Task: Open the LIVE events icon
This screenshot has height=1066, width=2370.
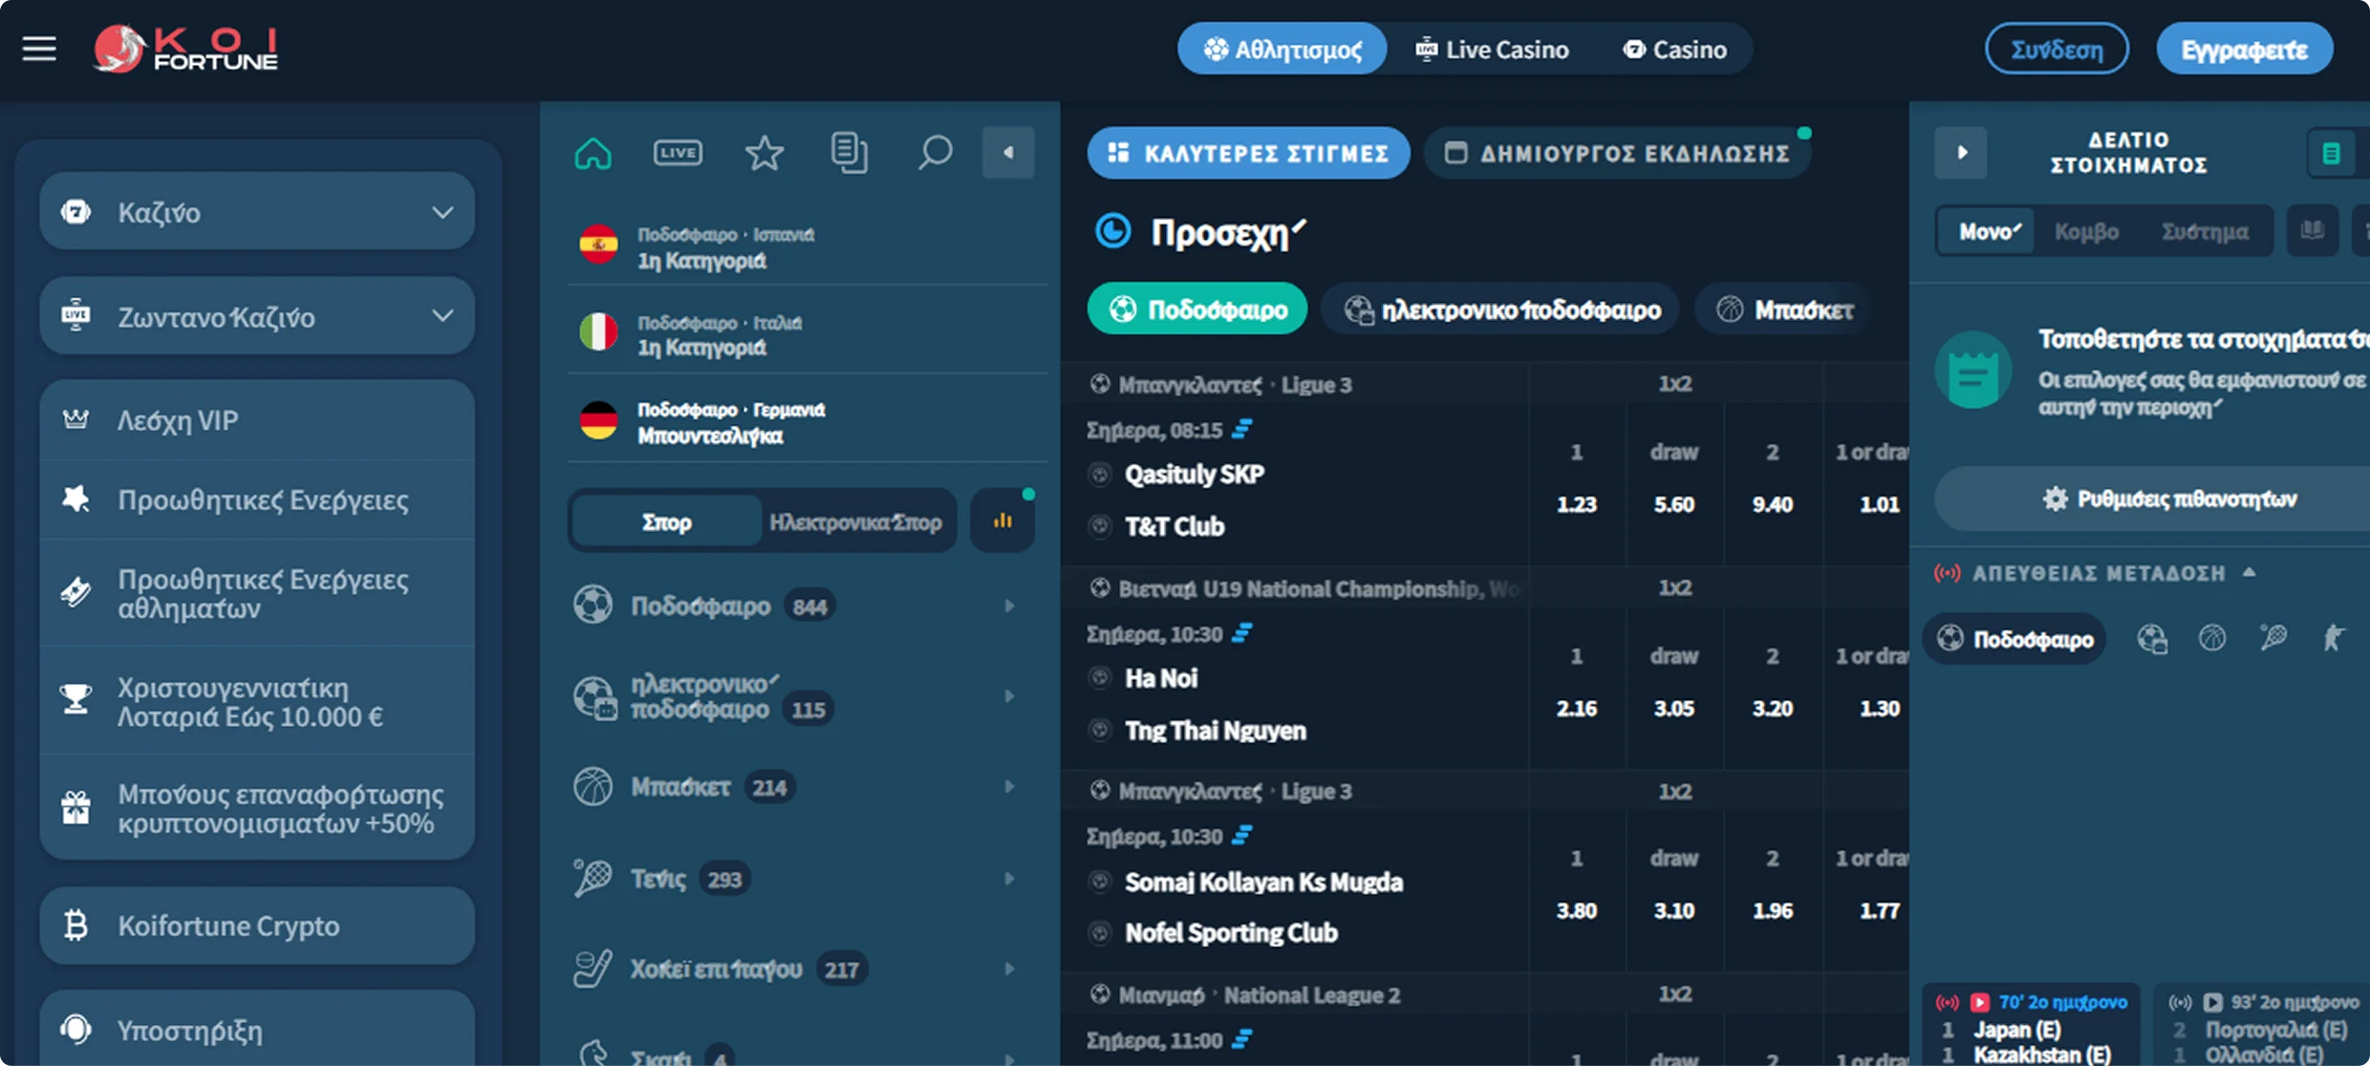Action: coord(678,153)
